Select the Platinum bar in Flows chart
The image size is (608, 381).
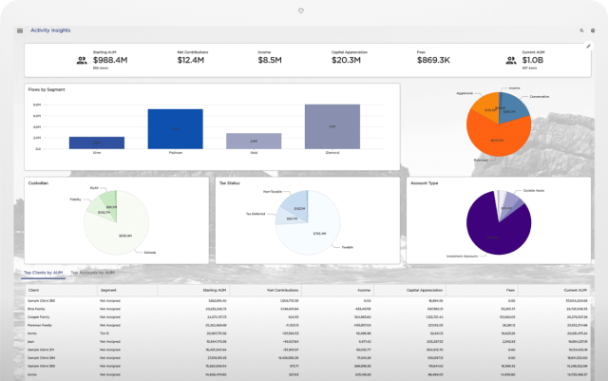pyautogui.click(x=175, y=129)
